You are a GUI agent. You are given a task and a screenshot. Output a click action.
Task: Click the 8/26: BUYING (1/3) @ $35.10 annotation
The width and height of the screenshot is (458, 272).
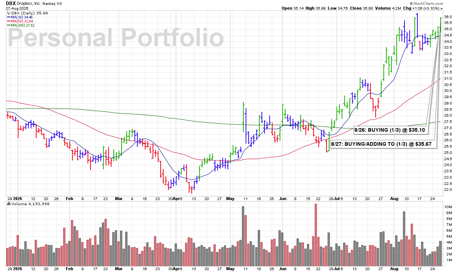tap(391, 130)
